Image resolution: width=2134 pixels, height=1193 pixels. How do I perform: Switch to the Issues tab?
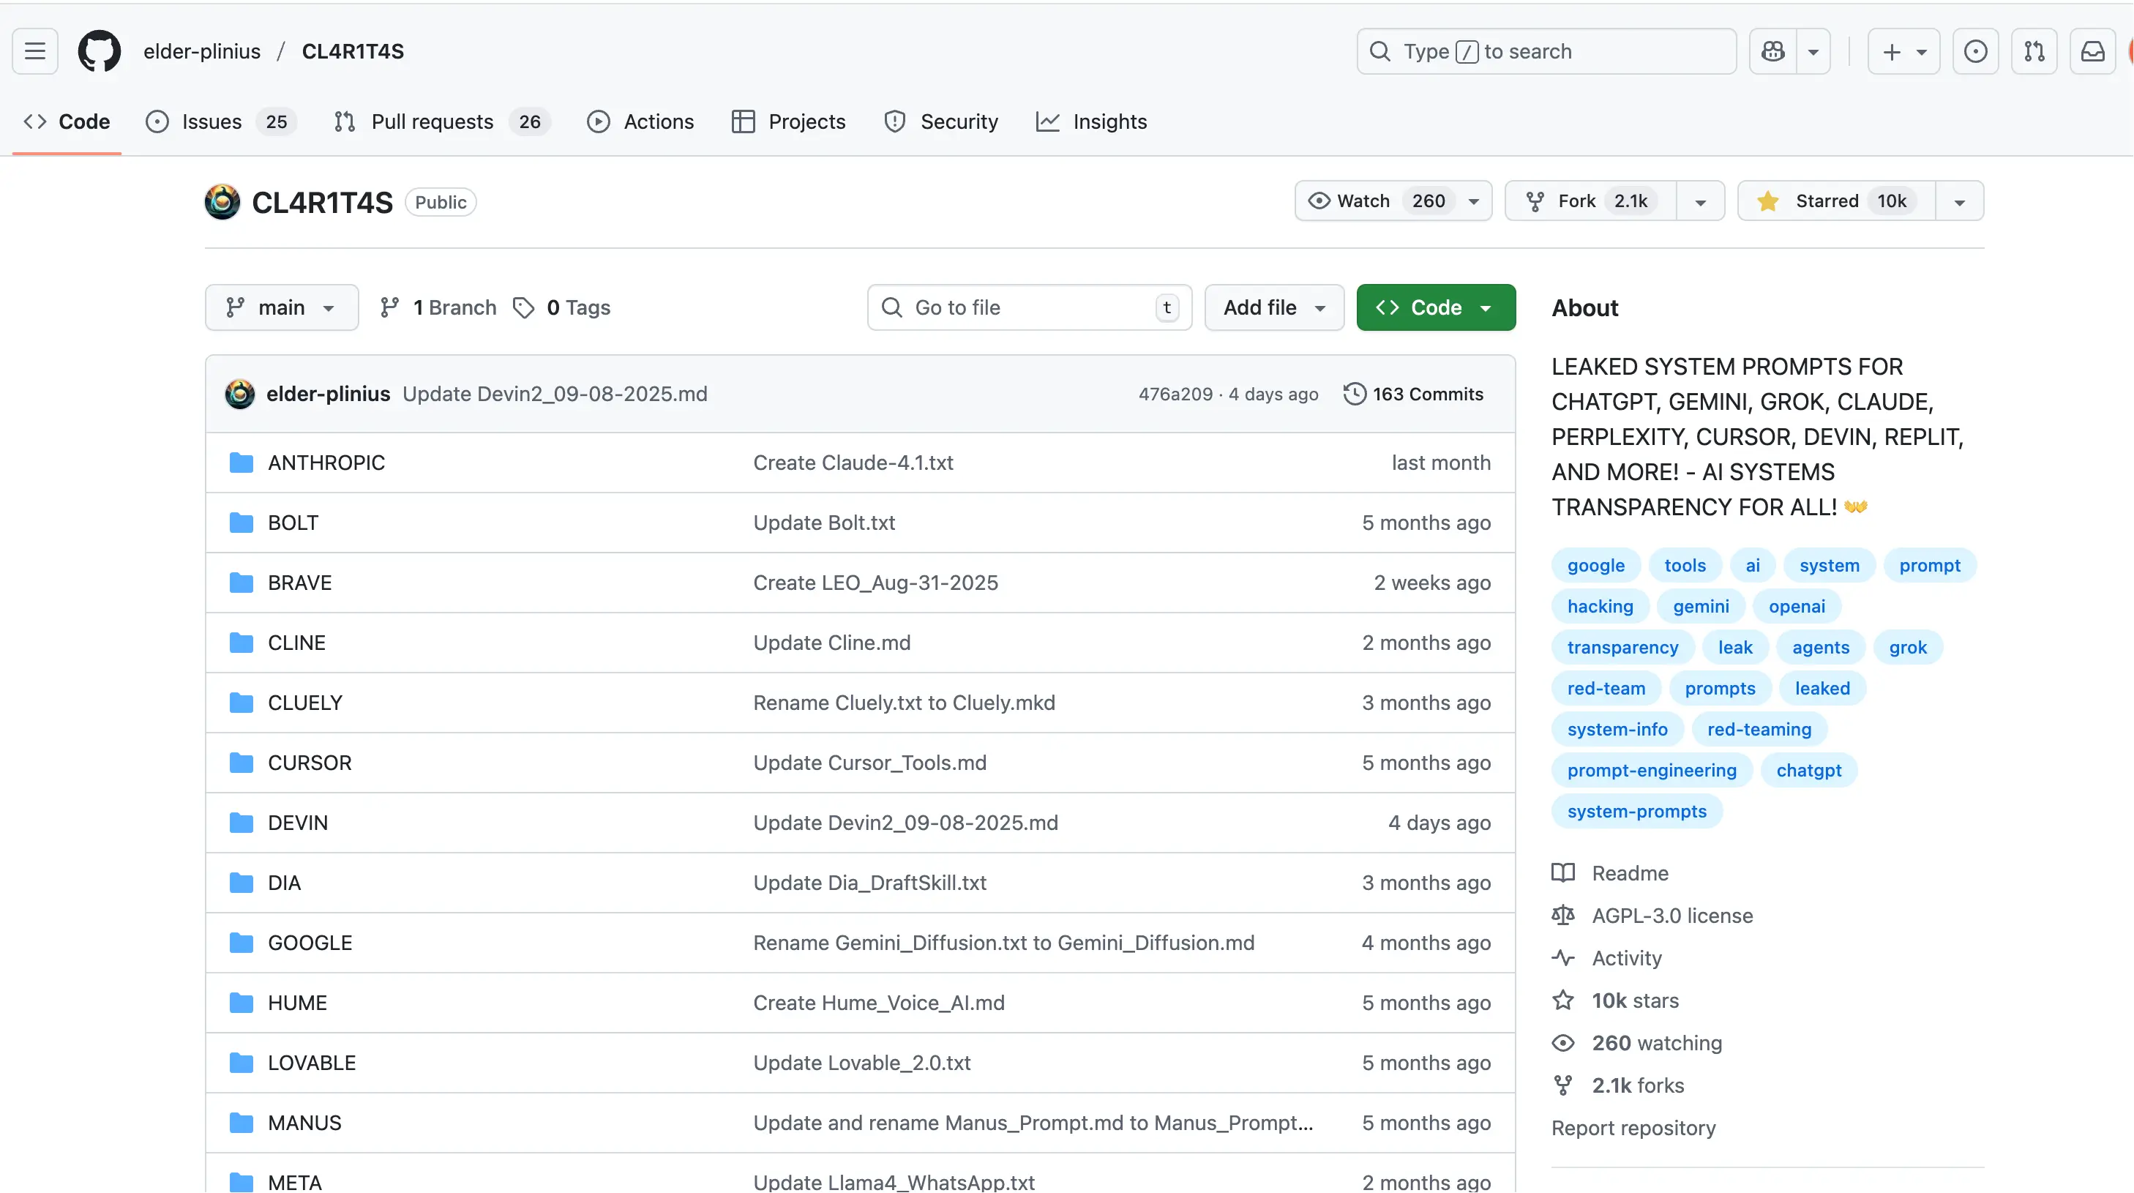click(220, 121)
